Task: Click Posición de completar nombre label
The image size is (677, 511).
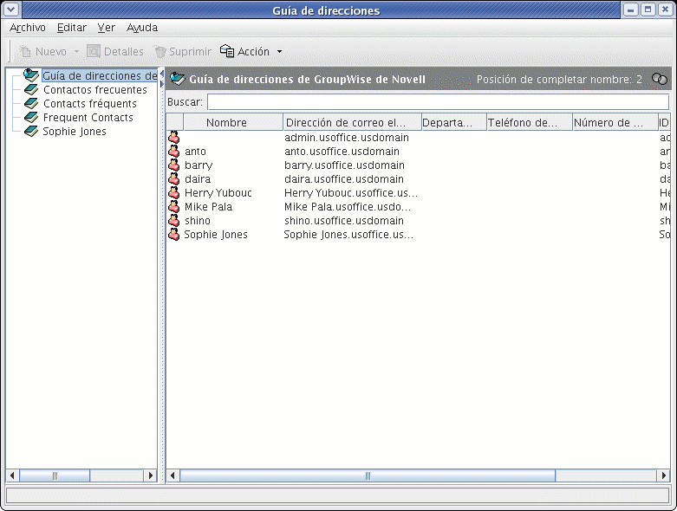Action: (559, 80)
